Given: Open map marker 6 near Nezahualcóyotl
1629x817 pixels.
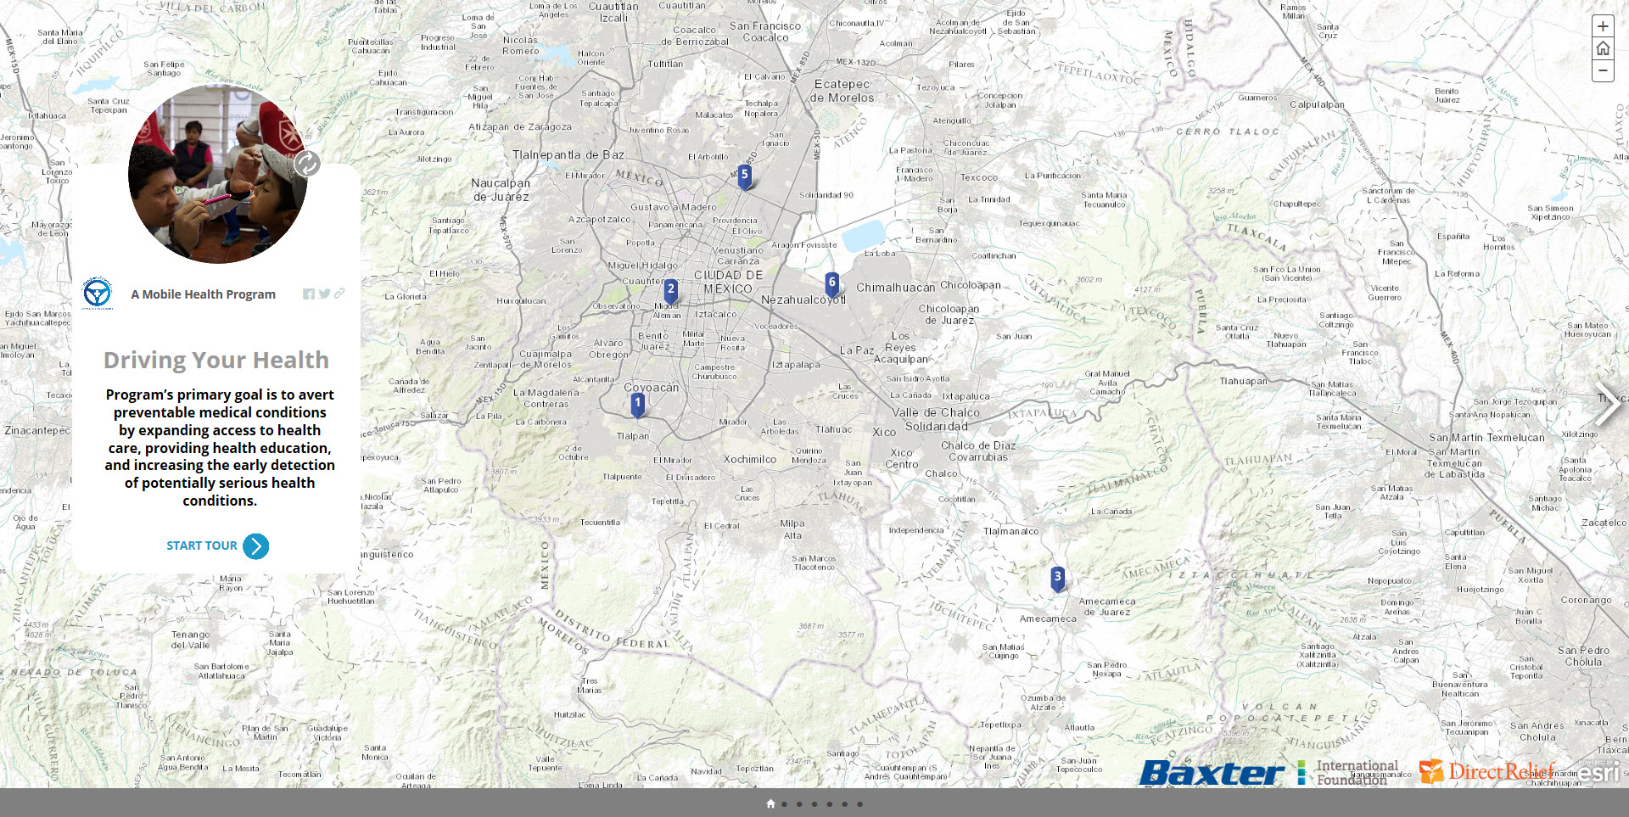Looking at the screenshot, I should click(831, 284).
